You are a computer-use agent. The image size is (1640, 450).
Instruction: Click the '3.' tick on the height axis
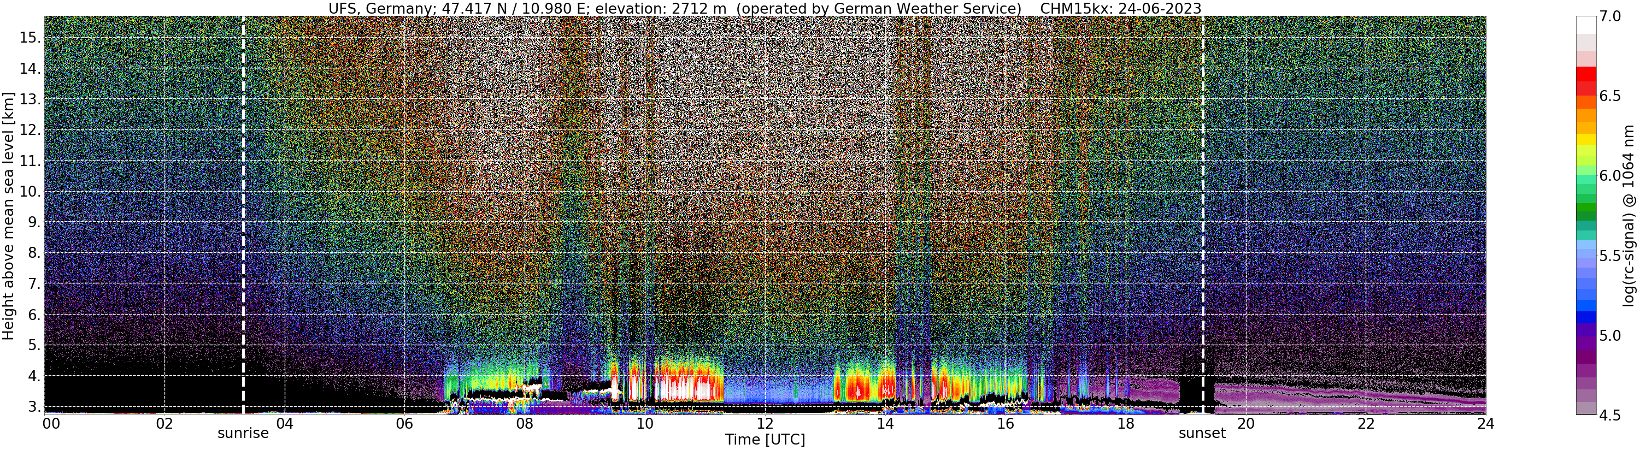pyautogui.click(x=34, y=407)
